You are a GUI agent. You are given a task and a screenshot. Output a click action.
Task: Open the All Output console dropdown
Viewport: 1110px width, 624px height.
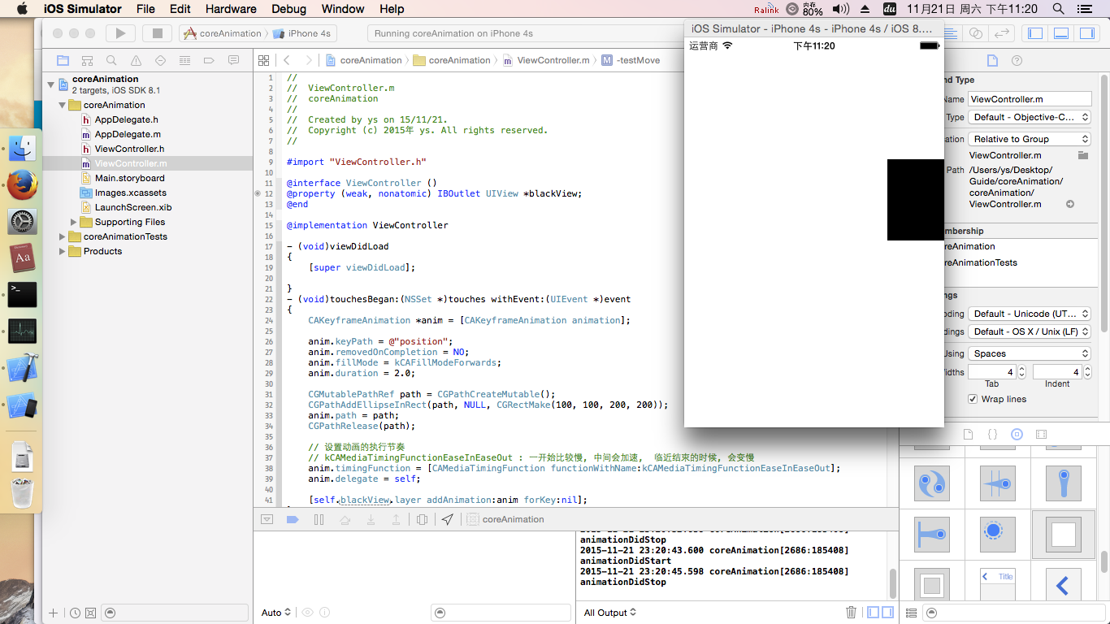[x=610, y=613]
